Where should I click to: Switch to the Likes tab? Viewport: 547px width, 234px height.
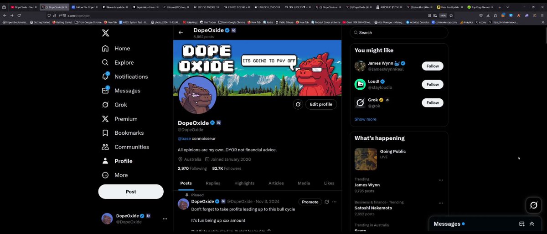[329, 183]
